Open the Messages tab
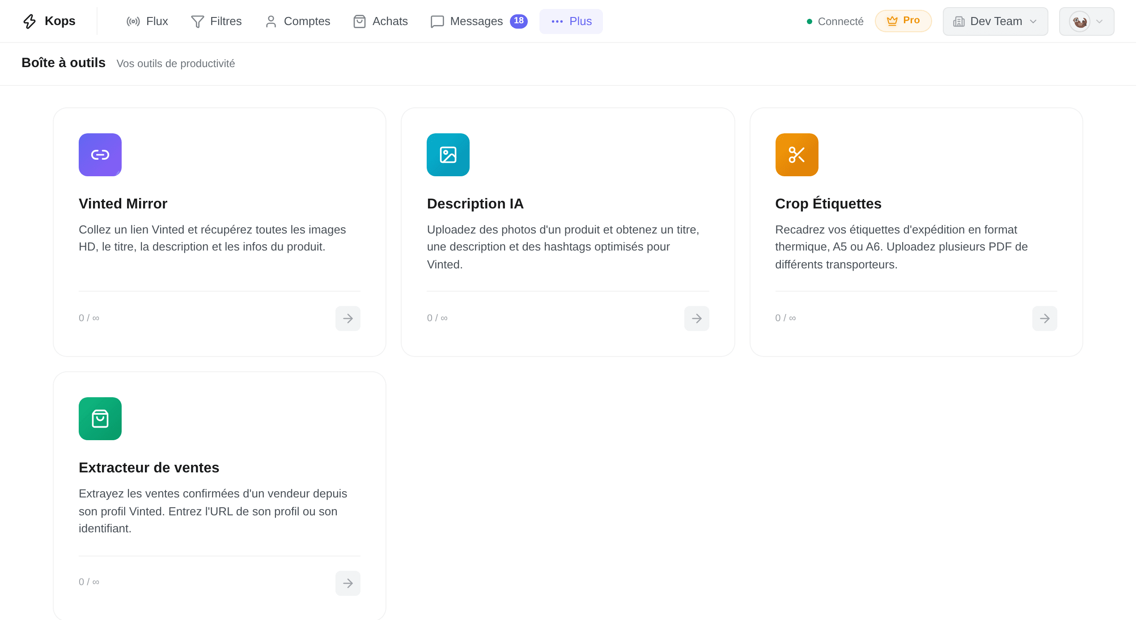 [479, 21]
